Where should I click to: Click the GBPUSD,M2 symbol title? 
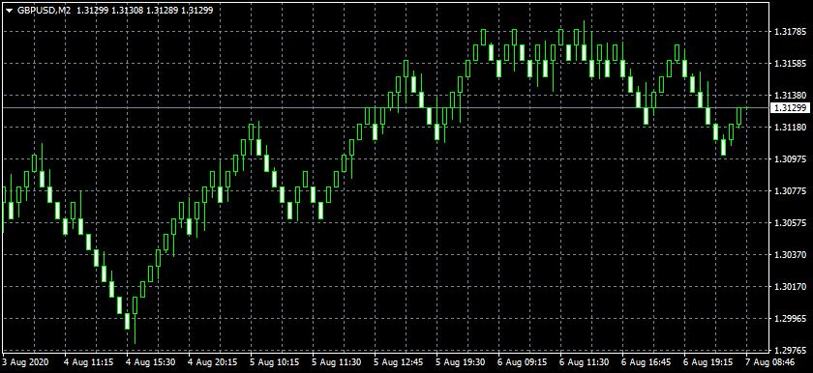coord(45,10)
